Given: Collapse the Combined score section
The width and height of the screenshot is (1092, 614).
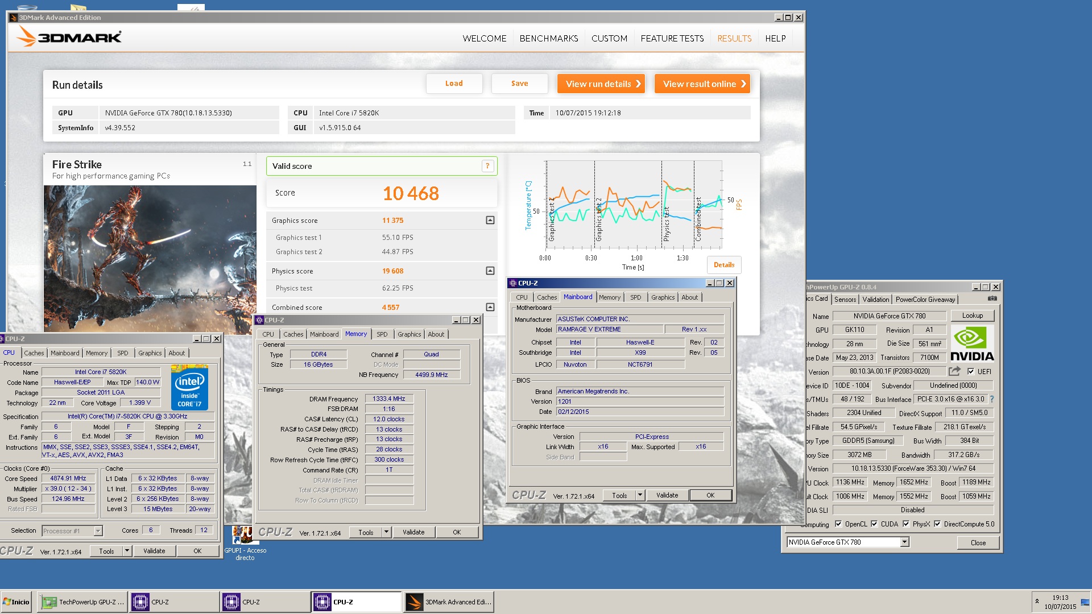Looking at the screenshot, I should coord(490,307).
